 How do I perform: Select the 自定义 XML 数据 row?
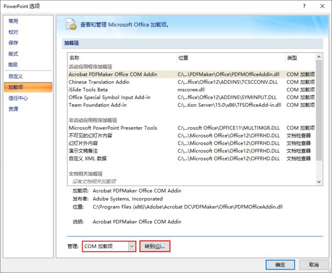pyautogui.click(x=192, y=158)
